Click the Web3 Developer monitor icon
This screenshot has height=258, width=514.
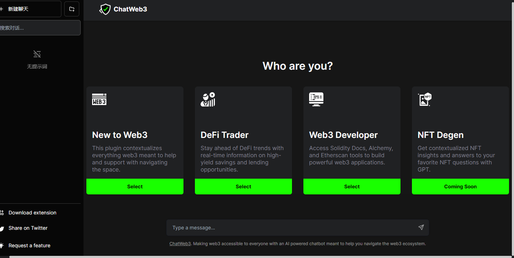(316, 99)
